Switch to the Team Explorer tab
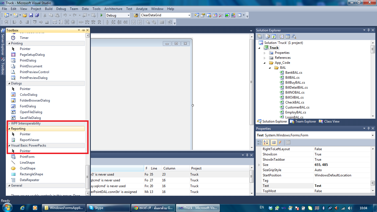This screenshot has width=377, height=212. coord(303,121)
